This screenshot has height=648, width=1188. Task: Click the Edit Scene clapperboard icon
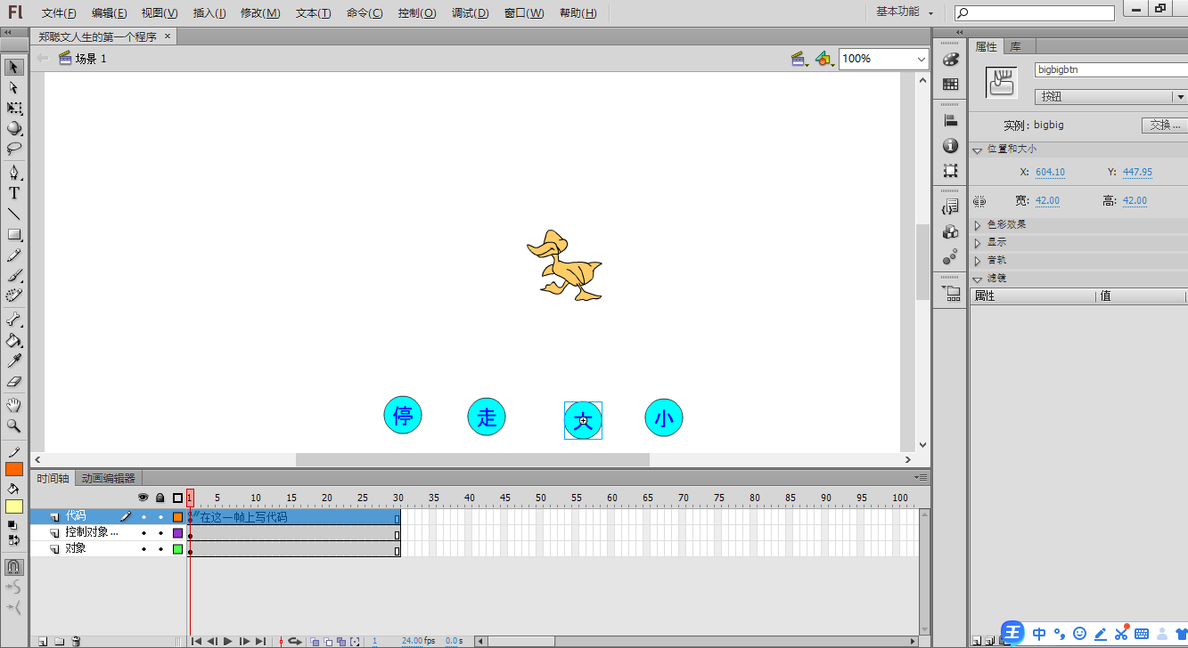point(799,59)
